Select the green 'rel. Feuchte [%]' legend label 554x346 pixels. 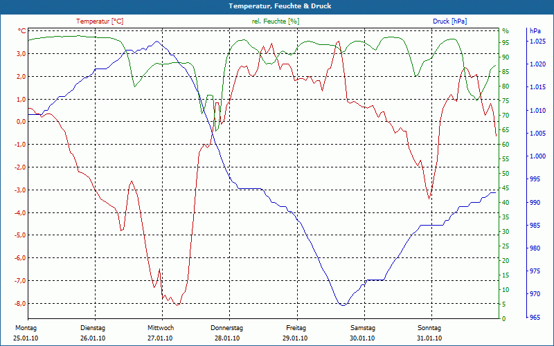(276, 21)
